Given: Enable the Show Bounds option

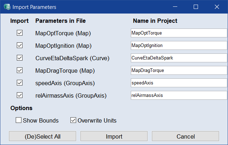Looking at the screenshot, I should coord(19,120).
